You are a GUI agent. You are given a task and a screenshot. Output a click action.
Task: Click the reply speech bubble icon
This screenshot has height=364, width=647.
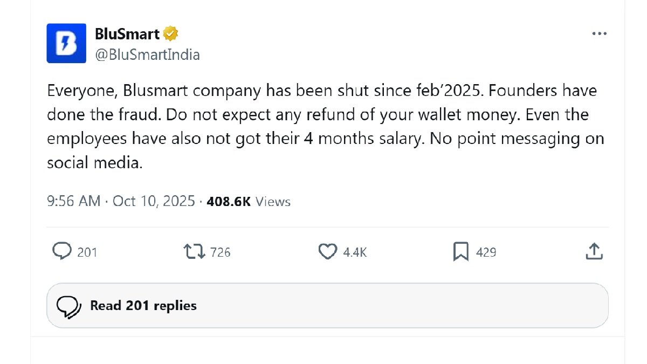click(x=62, y=251)
